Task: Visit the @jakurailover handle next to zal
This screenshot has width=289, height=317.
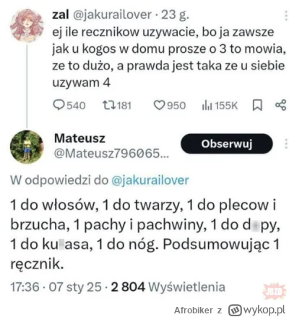Action: tap(112, 15)
